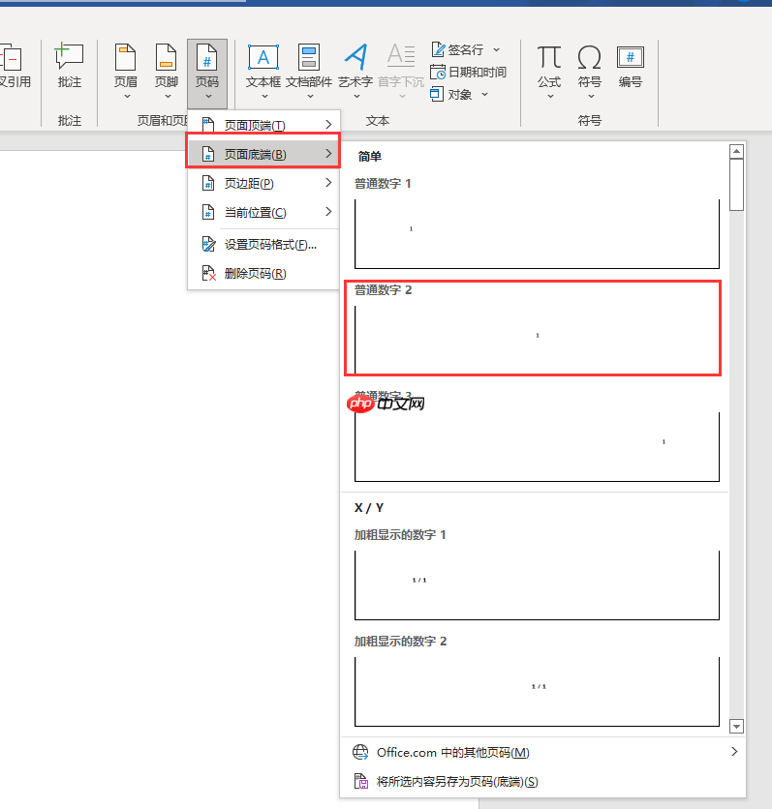
Task: Choose 设置页码格式(F)... menu entry
Action: [x=263, y=244]
